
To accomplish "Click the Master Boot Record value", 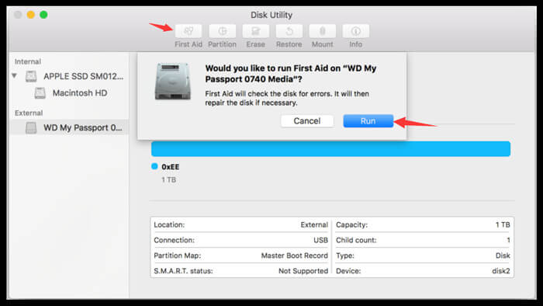I will tap(294, 256).
